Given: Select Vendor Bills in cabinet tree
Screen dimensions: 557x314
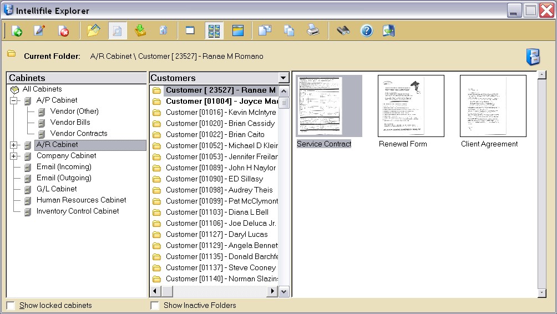Looking at the screenshot, I should (70, 122).
